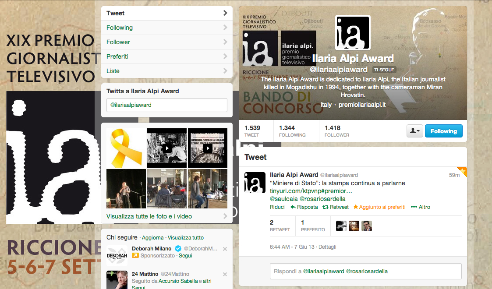Open Ilaria Alpi Award name in tweet

click(x=294, y=175)
